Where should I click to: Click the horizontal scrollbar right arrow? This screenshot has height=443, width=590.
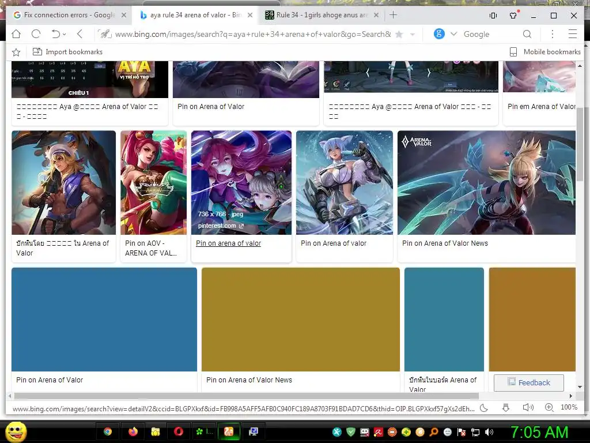click(x=571, y=396)
